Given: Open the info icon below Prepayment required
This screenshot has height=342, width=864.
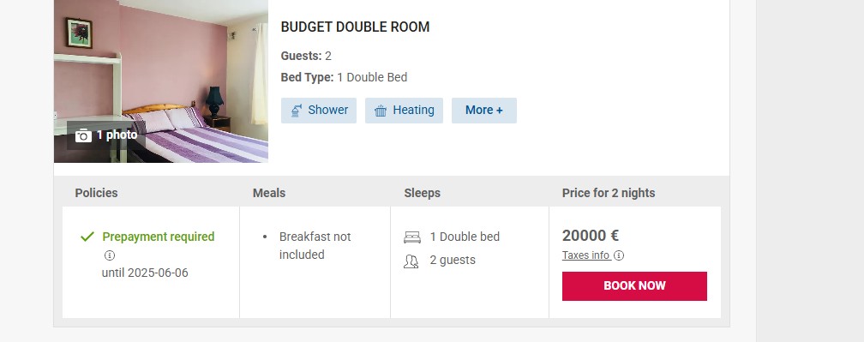Looking at the screenshot, I should pos(110,255).
